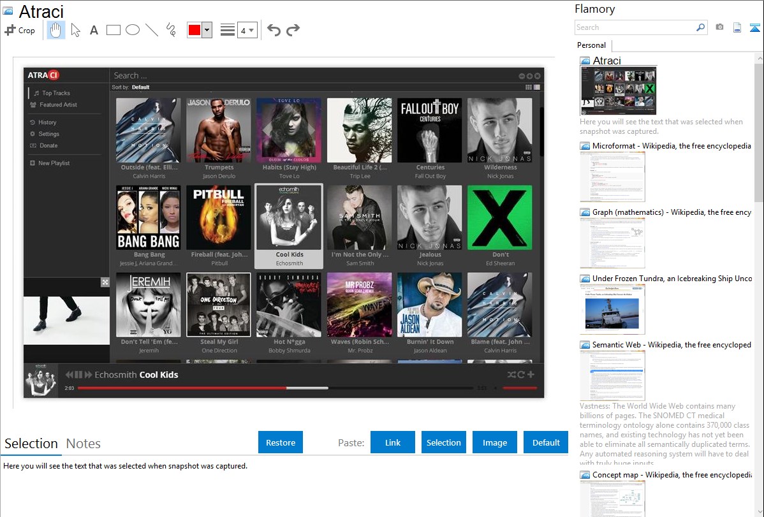This screenshot has height=517, width=764.
Task: Select the text annotation tool
Action: click(94, 30)
